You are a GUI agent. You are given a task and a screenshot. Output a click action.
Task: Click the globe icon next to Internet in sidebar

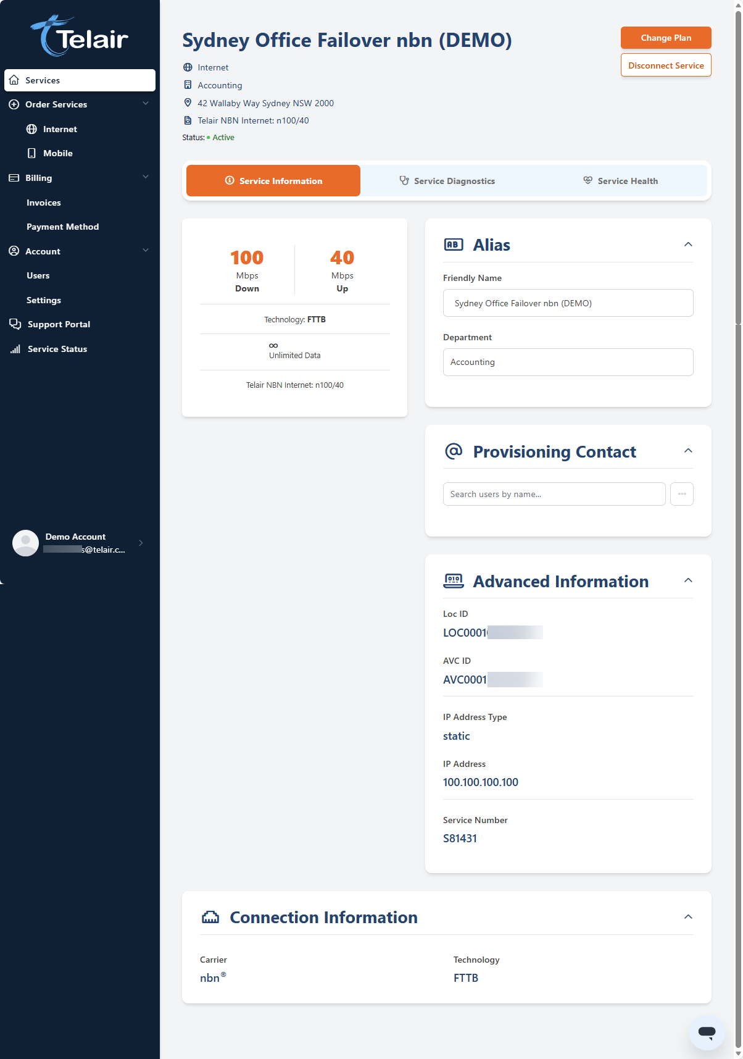(31, 129)
